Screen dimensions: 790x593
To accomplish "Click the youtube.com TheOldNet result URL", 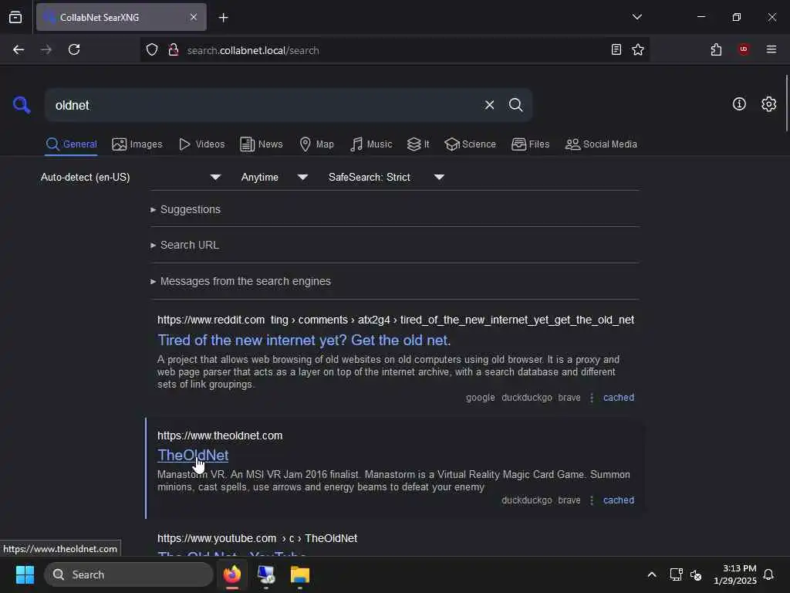I will tap(257, 538).
